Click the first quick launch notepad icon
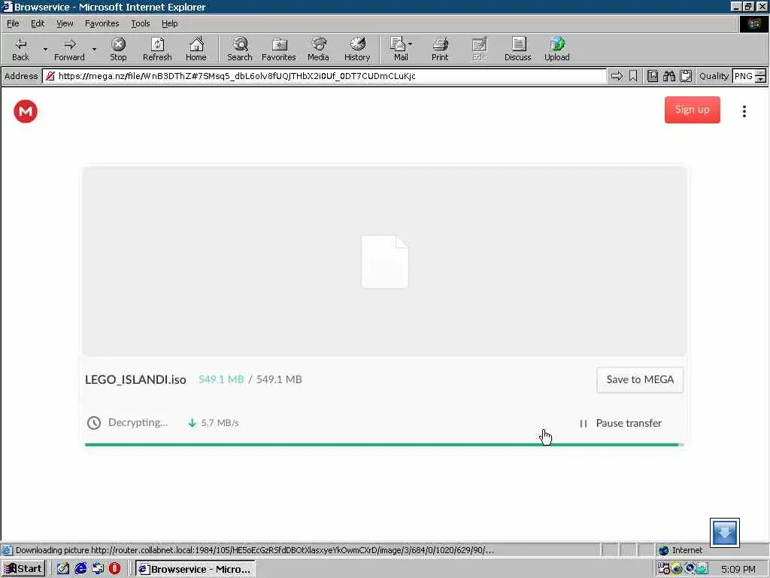Viewport: 770px width, 578px height. point(63,569)
